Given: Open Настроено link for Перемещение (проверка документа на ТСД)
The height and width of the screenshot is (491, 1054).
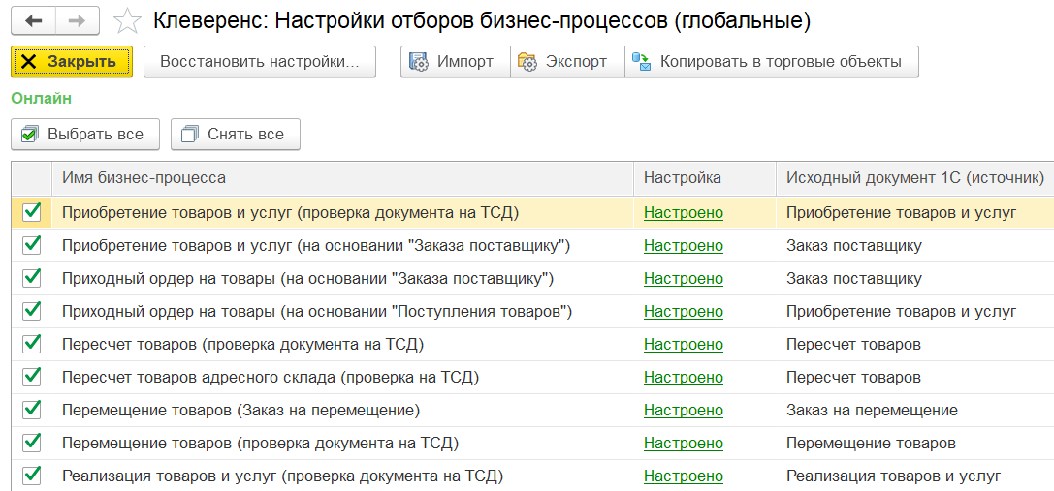Looking at the screenshot, I should 683,444.
